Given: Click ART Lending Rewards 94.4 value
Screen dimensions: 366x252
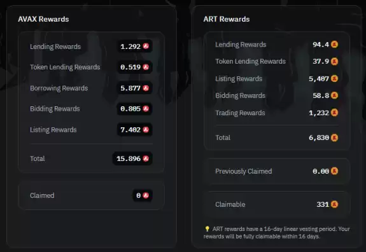Looking at the screenshot, I should click(x=321, y=45).
